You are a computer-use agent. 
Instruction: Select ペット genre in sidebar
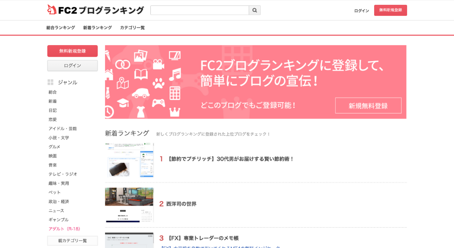pyautogui.click(x=55, y=192)
